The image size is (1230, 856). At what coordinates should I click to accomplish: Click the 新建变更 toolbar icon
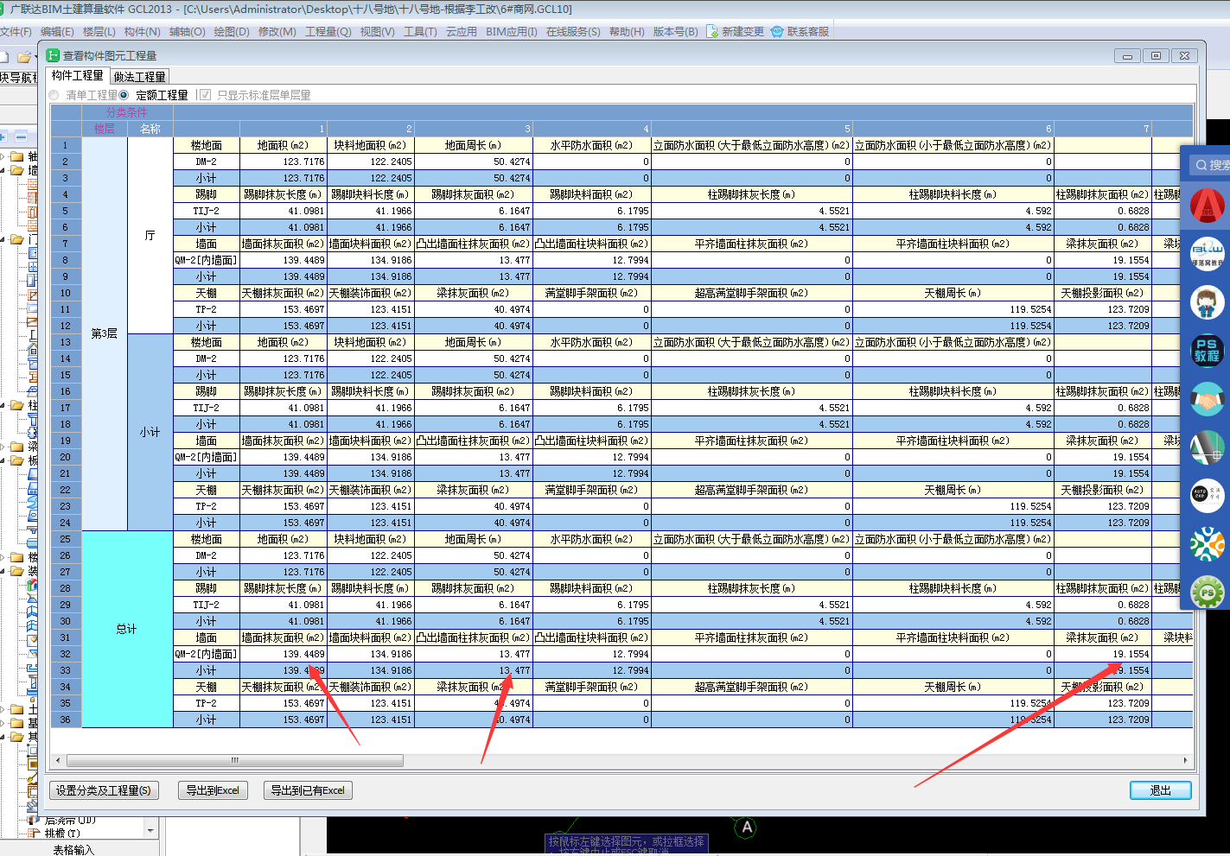point(712,32)
